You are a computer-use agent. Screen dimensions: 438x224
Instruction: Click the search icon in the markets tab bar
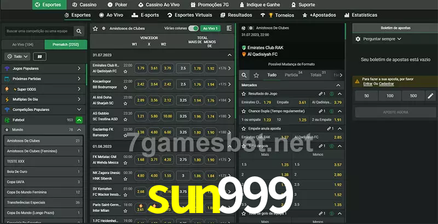click(x=245, y=75)
